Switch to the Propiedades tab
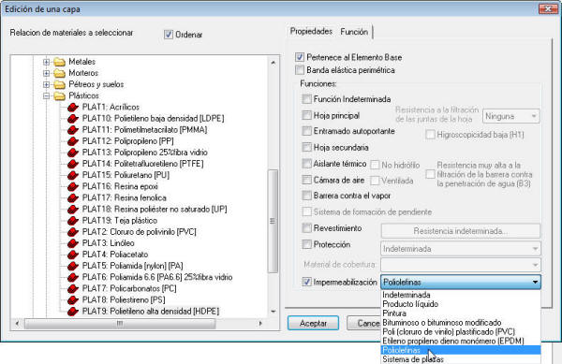Image resolution: width=562 pixels, height=364 pixels. 311,32
